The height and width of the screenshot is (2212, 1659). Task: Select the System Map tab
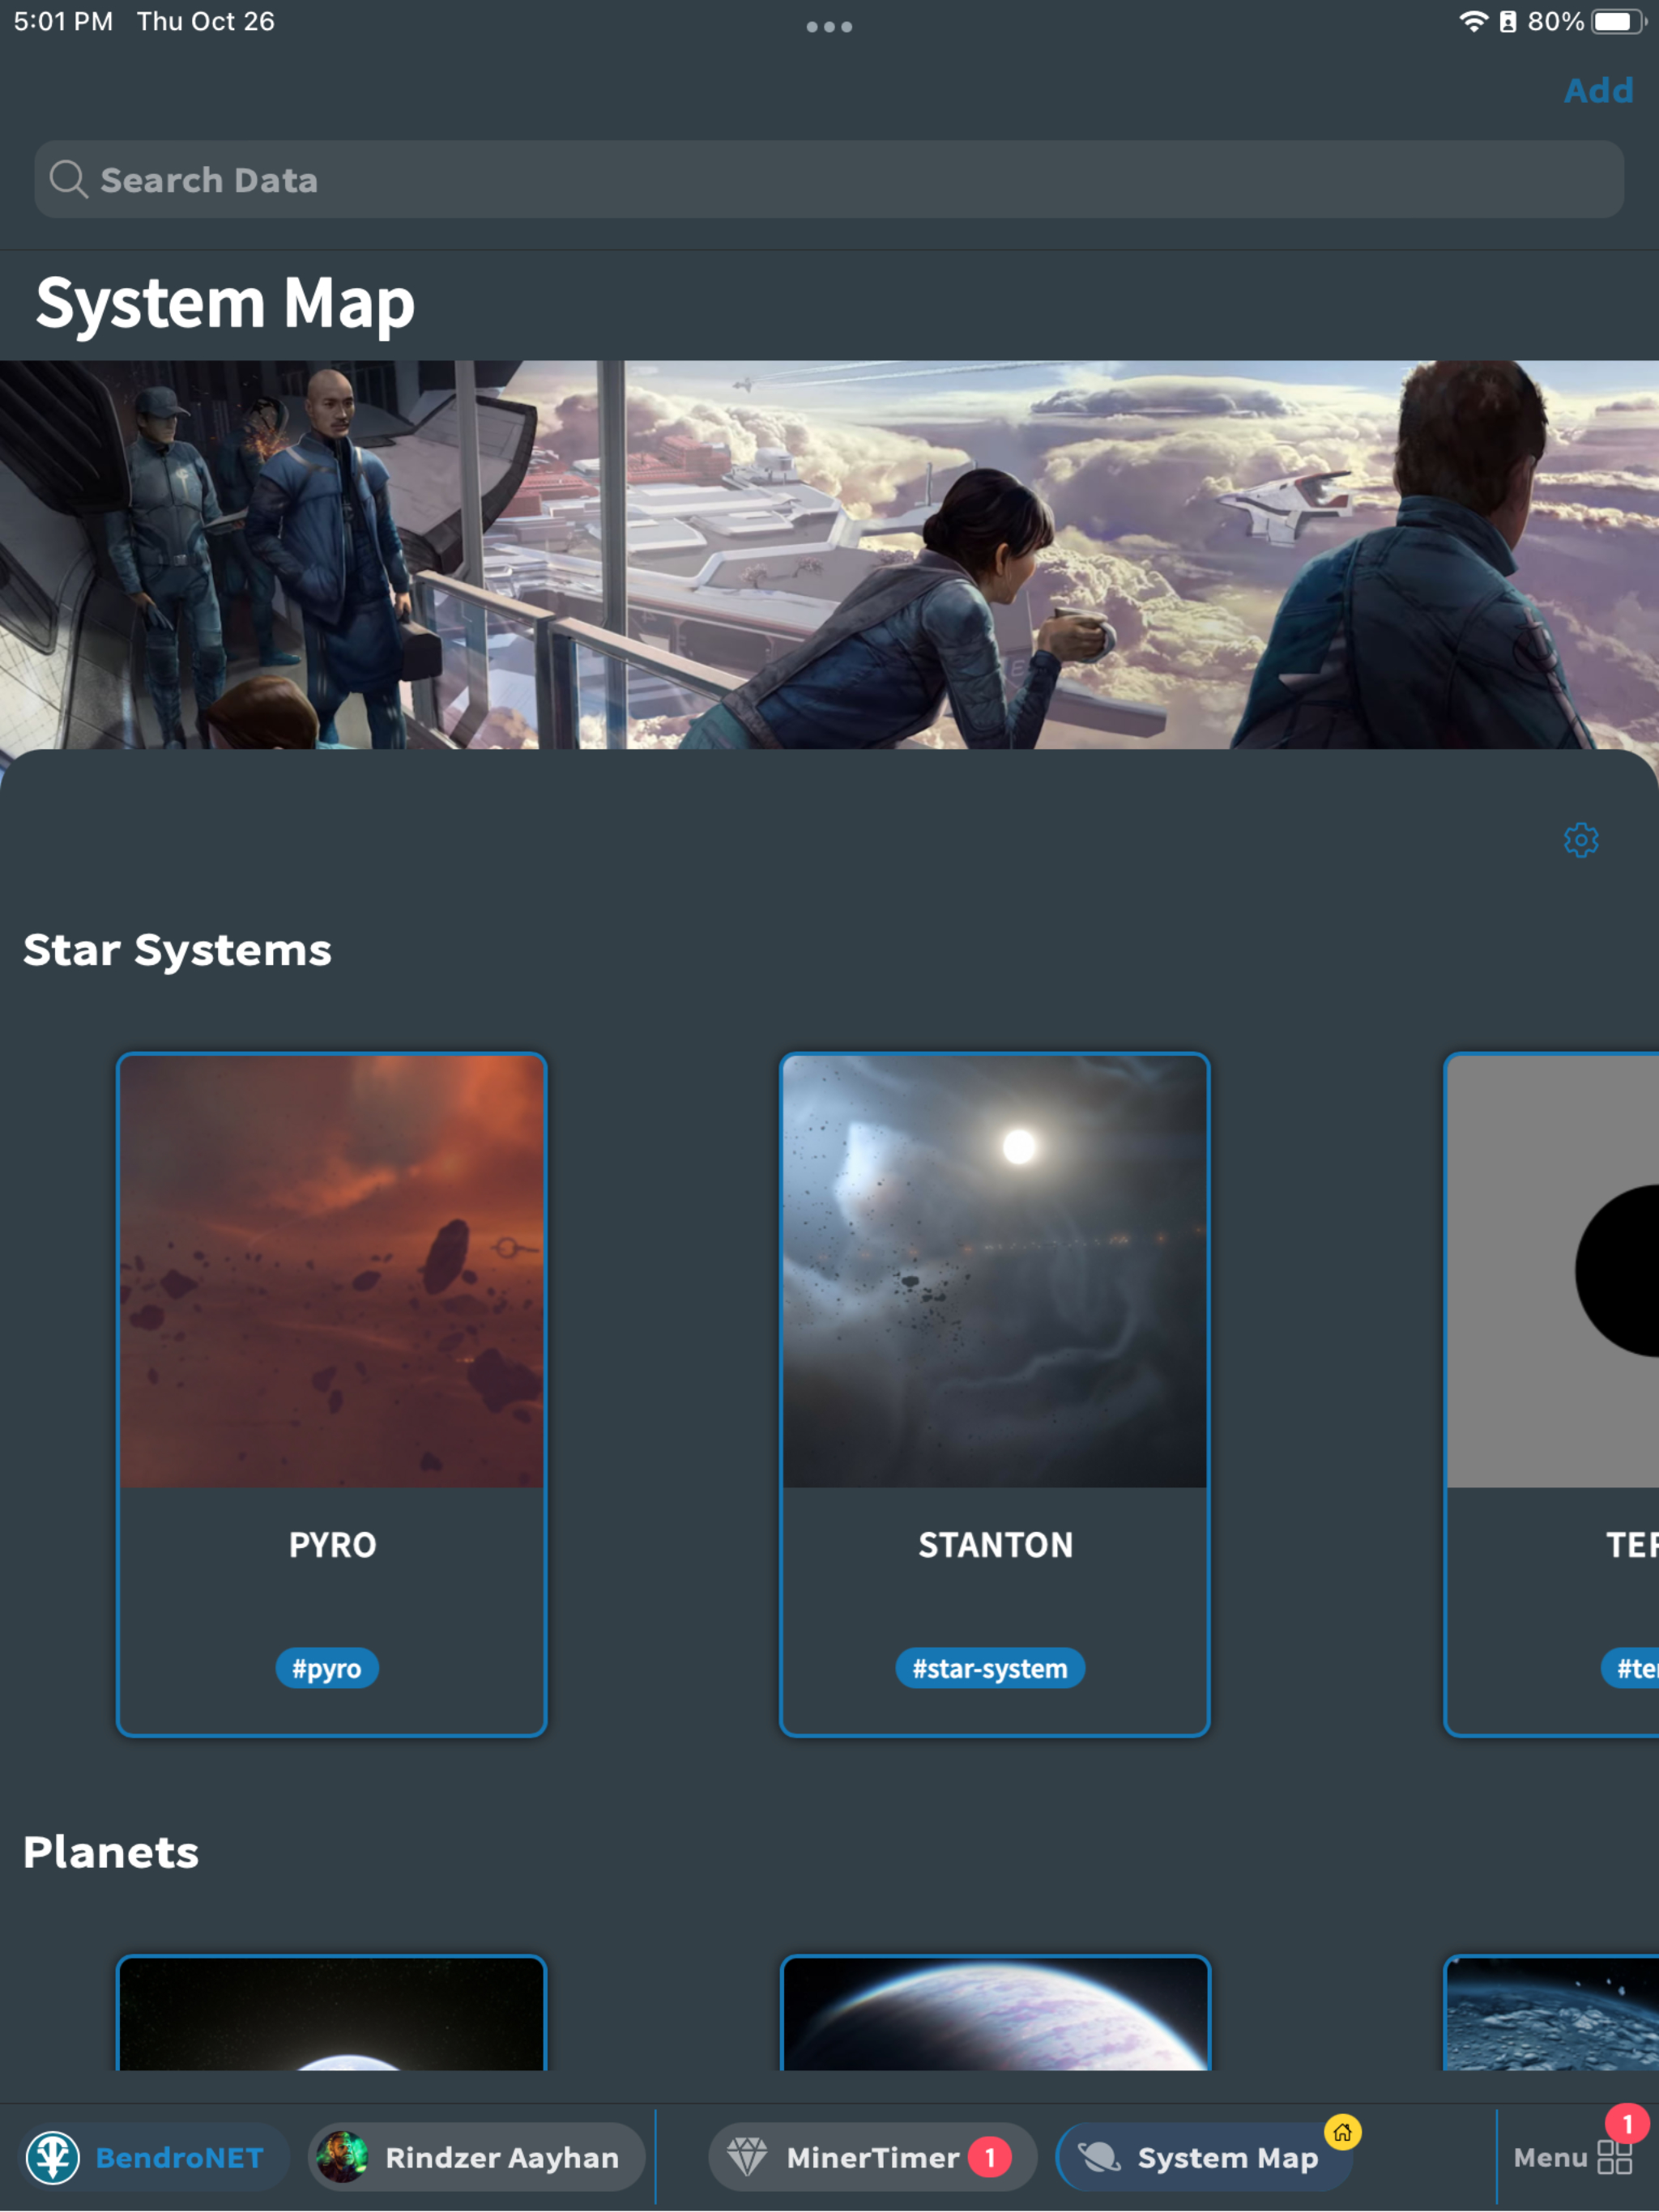click(x=1204, y=2157)
